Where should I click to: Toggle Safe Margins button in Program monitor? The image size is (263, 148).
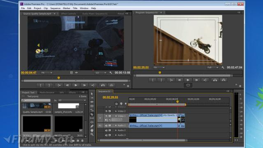188,85
